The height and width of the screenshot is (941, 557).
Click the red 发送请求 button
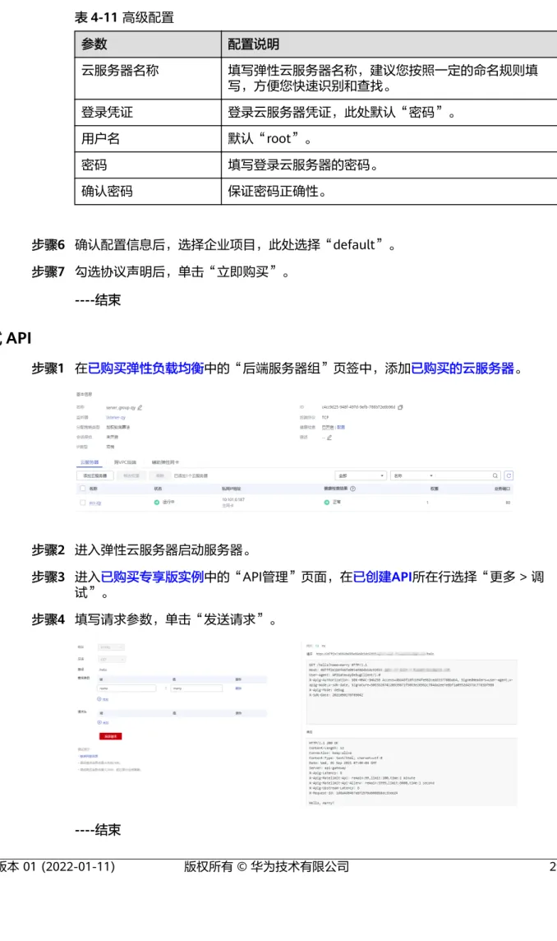click(x=110, y=736)
